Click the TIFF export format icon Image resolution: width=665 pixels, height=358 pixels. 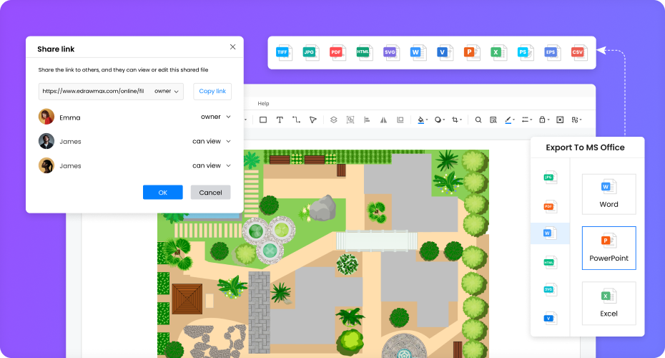pos(285,52)
